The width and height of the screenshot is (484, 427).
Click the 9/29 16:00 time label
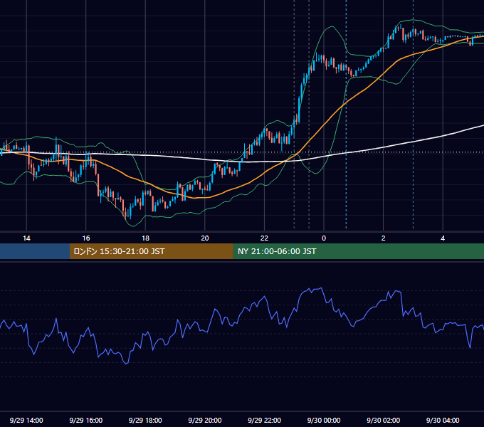[x=86, y=420]
